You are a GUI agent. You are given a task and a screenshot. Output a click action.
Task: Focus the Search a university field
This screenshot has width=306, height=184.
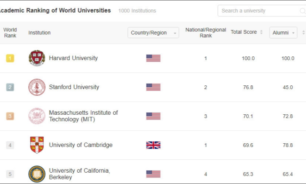pos(262,11)
